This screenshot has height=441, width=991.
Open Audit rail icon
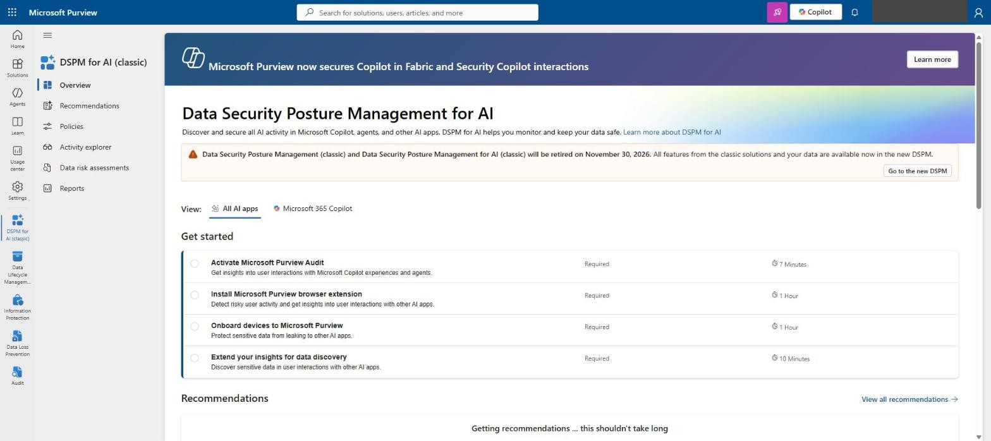[17, 375]
